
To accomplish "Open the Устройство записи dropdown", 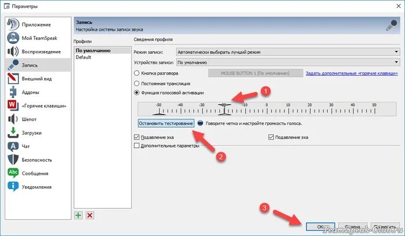I will (x=288, y=62).
